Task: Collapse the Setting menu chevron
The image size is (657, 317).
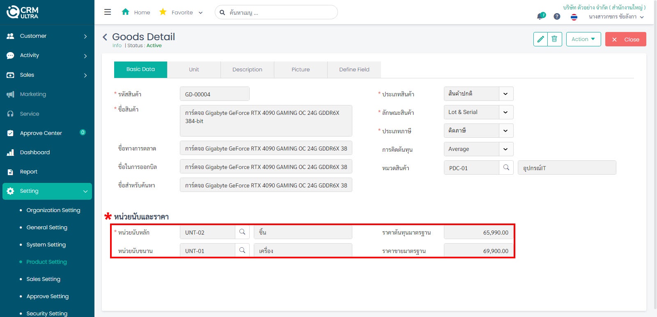Action: (x=85, y=192)
